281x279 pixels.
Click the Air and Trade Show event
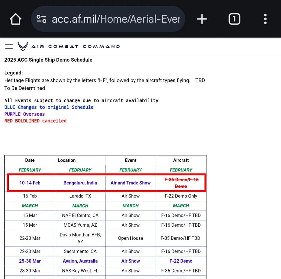click(x=130, y=183)
